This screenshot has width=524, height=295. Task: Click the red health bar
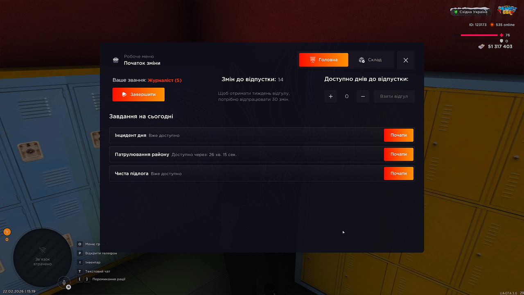tap(479, 35)
